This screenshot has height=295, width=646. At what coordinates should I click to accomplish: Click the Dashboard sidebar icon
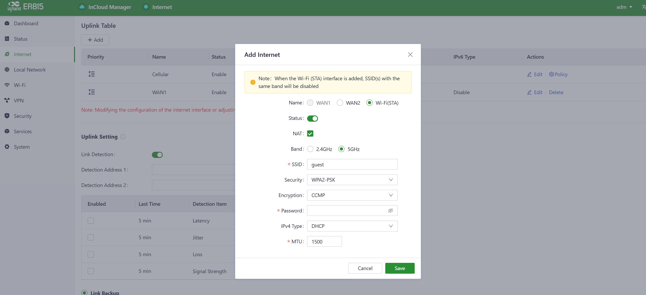(x=7, y=23)
